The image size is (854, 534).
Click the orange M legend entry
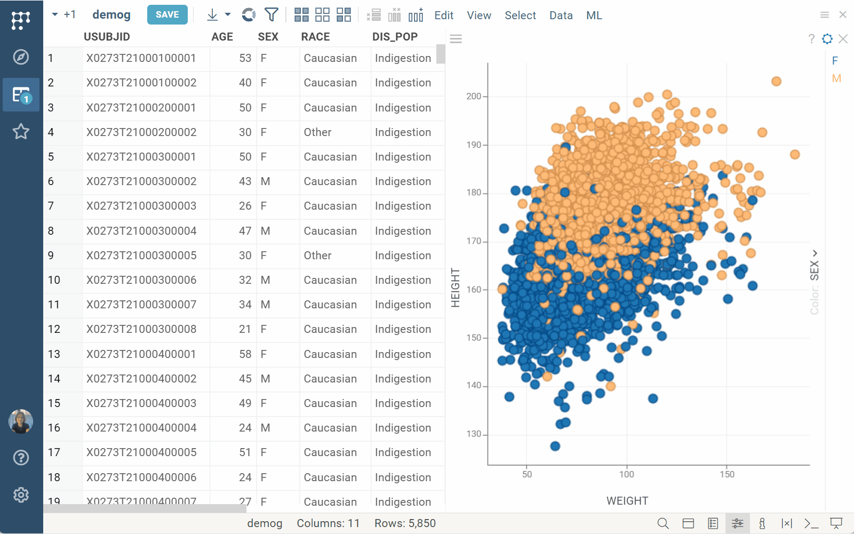pos(836,78)
